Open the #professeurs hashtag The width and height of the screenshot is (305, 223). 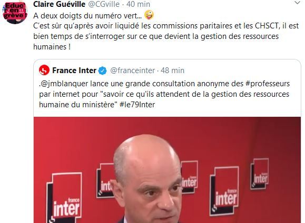coord(268,84)
